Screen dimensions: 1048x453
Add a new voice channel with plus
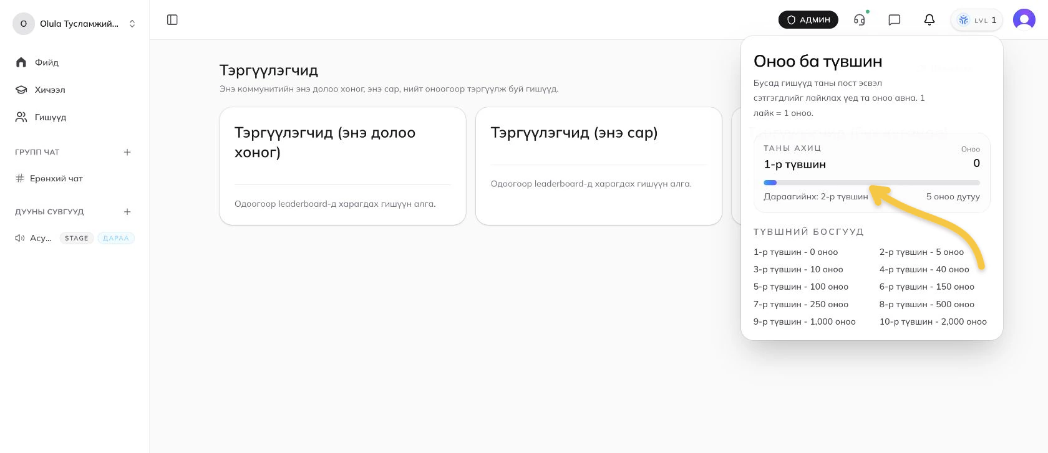tap(127, 212)
